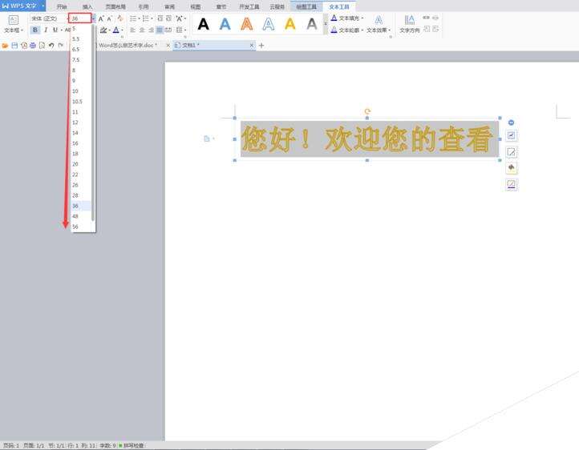Click the shape fill bucket icon beside WordArt
Image resolution: width=579 pixels, height=450 pixels.
coord(512,167)
